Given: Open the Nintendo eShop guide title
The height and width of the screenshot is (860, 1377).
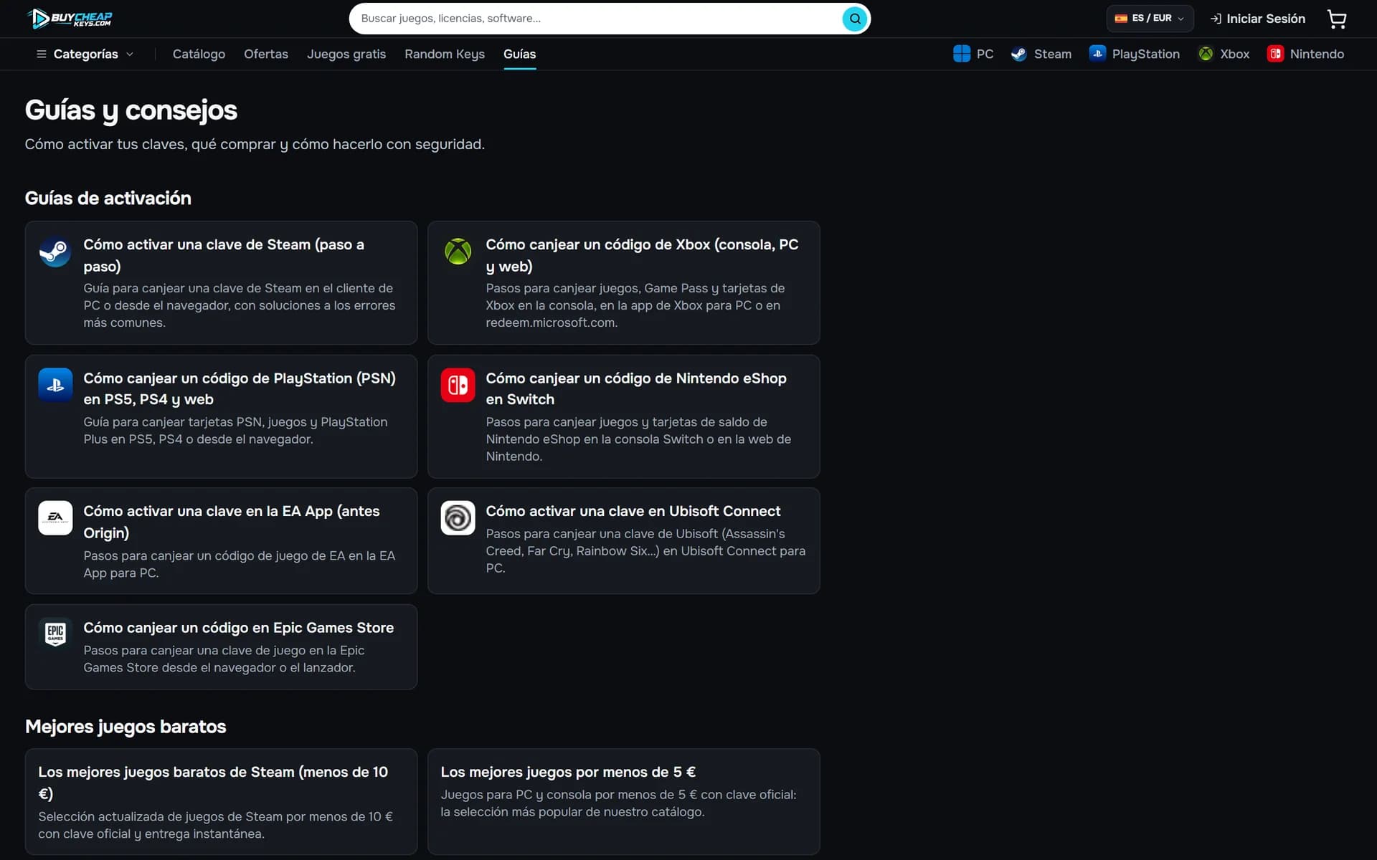Looking at the screenshot, I should [x=636, y=388].
